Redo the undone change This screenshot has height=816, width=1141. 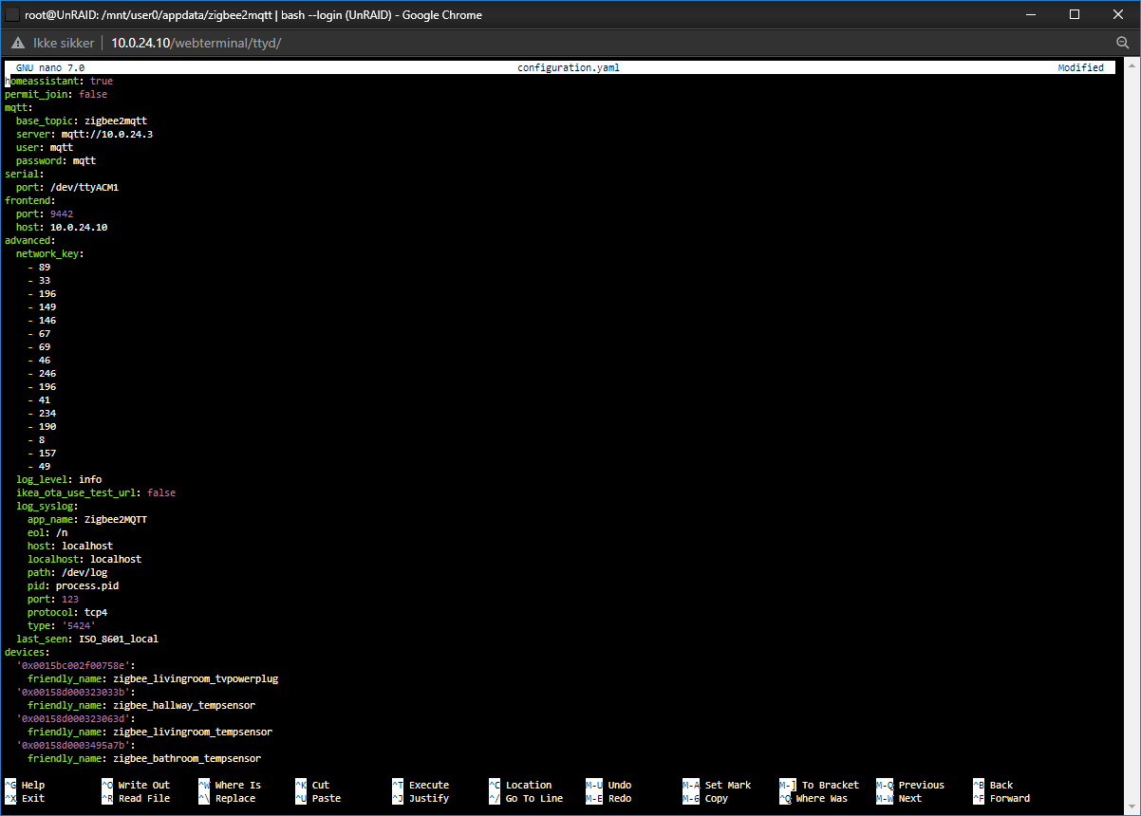tap(612, 798)
